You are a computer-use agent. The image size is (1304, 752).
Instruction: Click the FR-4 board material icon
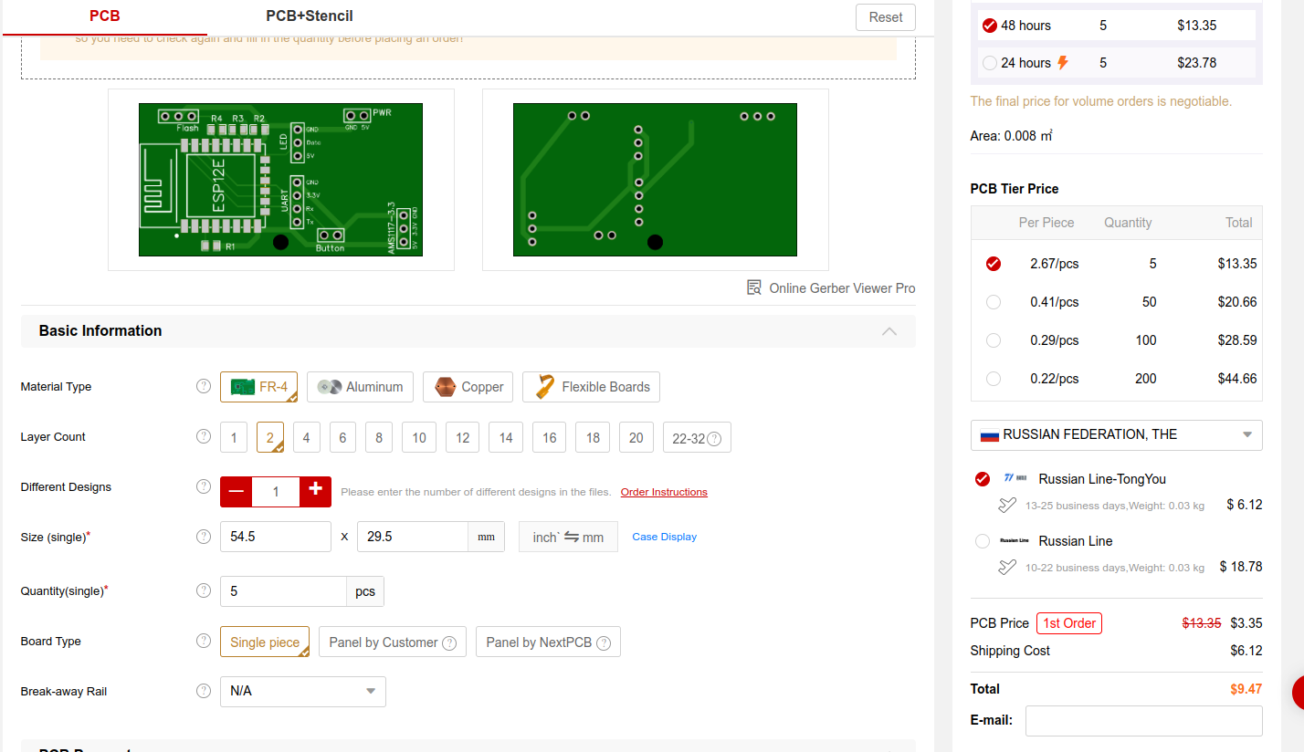pos(243,387)
